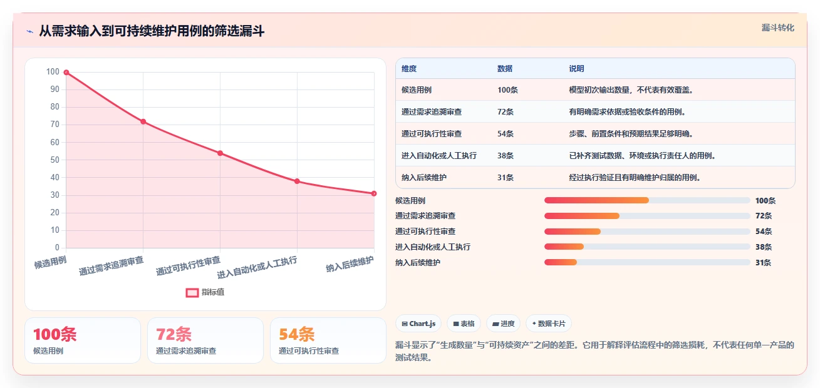The height and width of the screenshot is (388, 820).
Task: Click the 候选用例 chart x-axis label
Action: click(51, 262)
